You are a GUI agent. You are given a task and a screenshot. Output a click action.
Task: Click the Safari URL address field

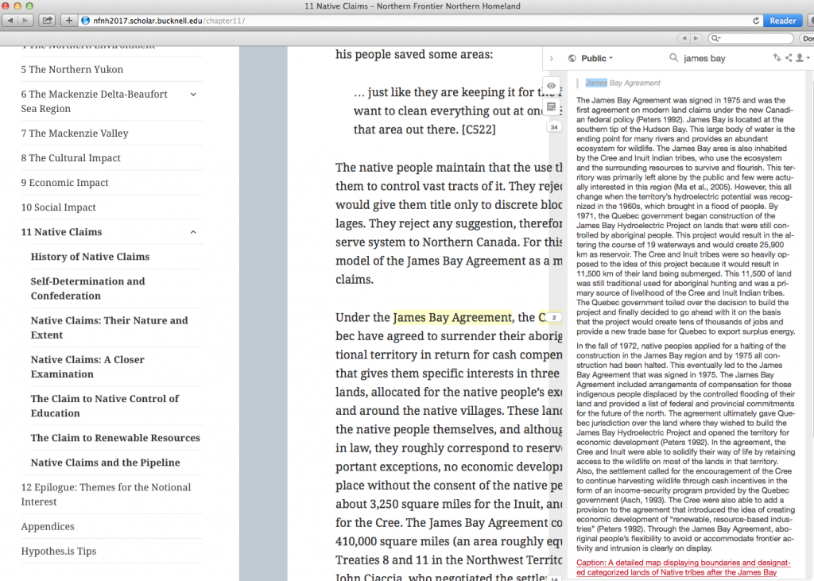point(413,21)
